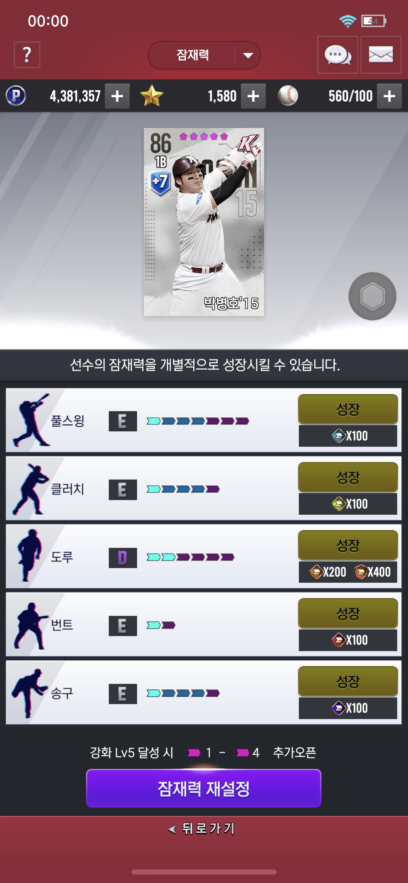Image resolution: width=408 pixels, height=883 pixels.
Task: Grow the 도루 potential with 성장
Action: (348, 545)
